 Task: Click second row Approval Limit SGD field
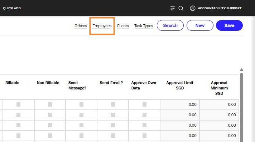click(180, 115)
